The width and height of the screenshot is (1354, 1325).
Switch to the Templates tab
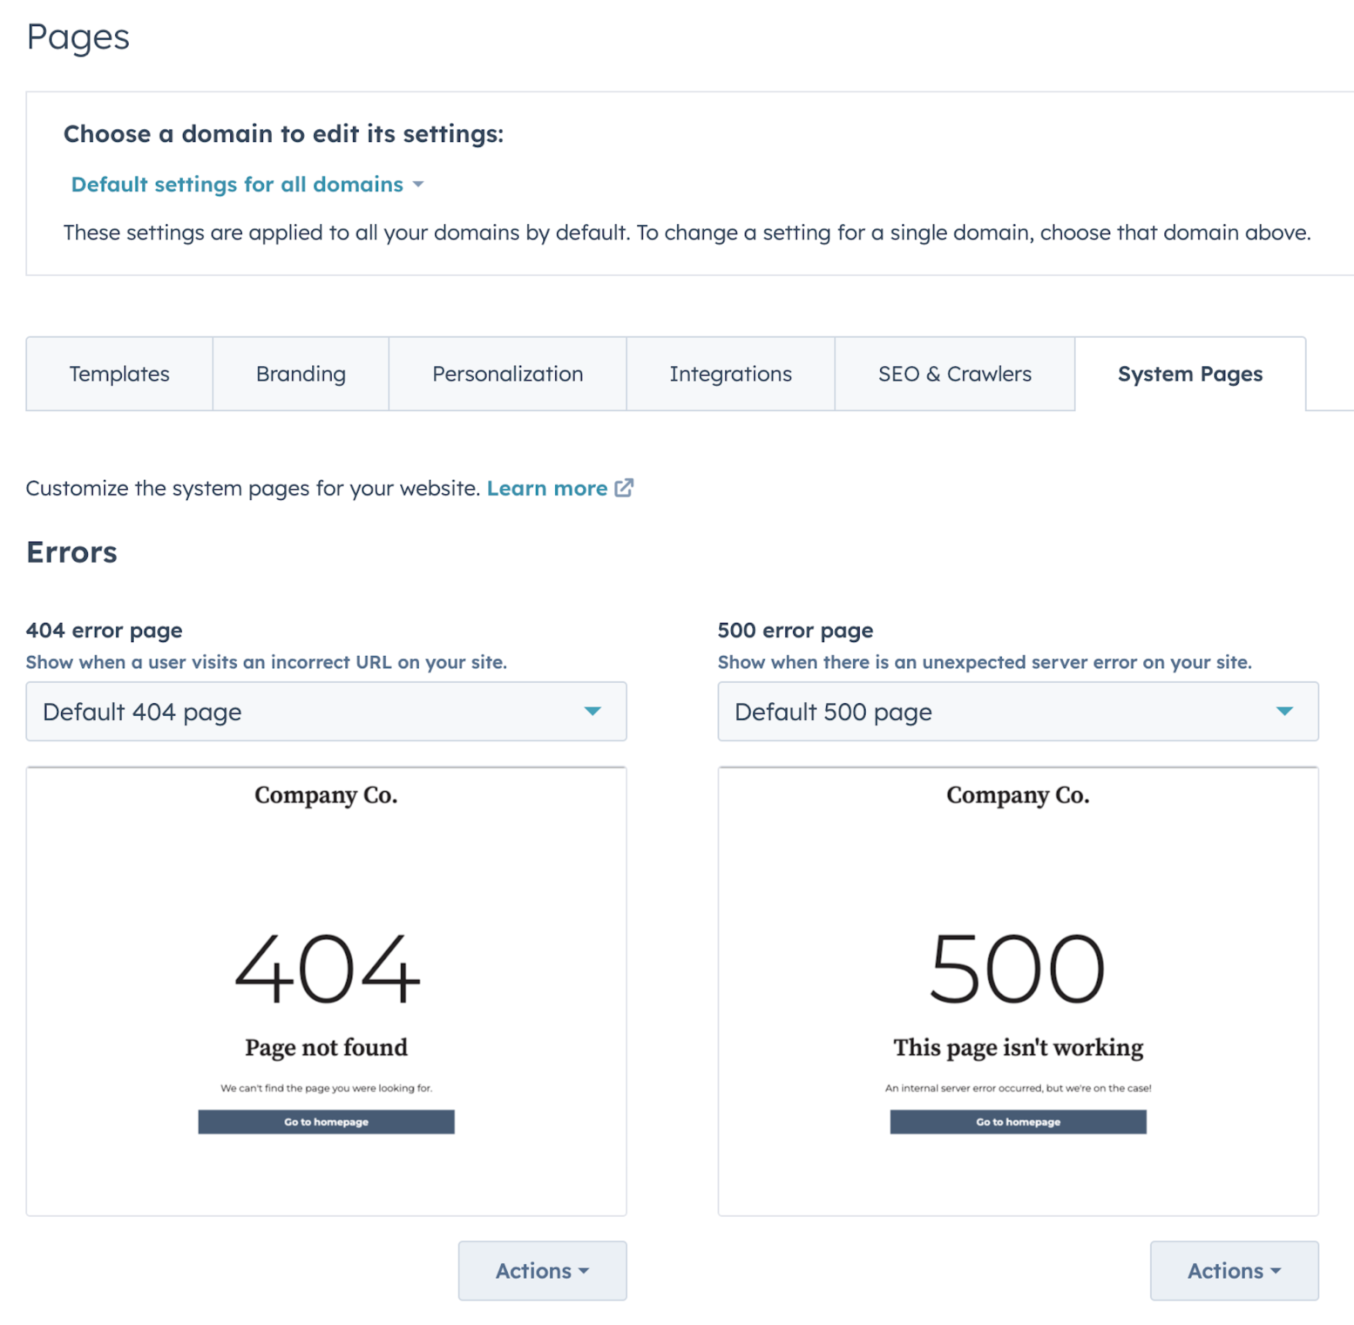[x=120, y=374]
